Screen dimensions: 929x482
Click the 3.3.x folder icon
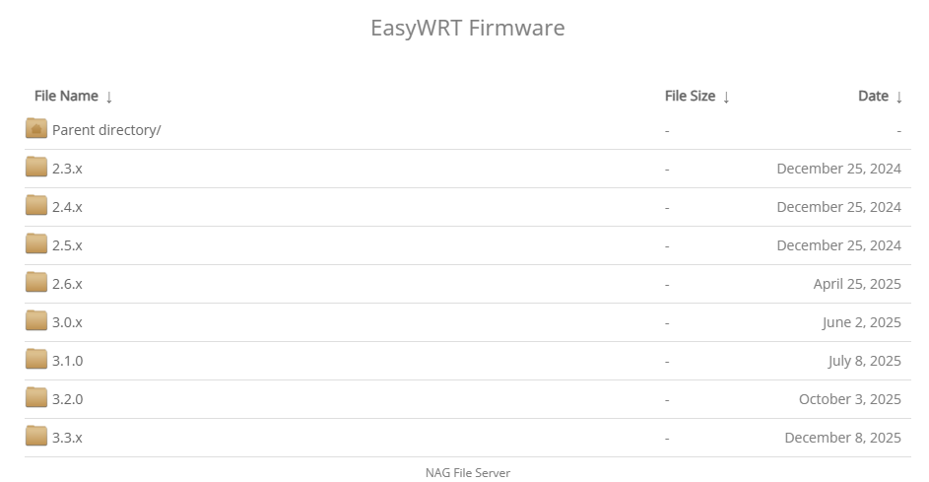[36, 437]
